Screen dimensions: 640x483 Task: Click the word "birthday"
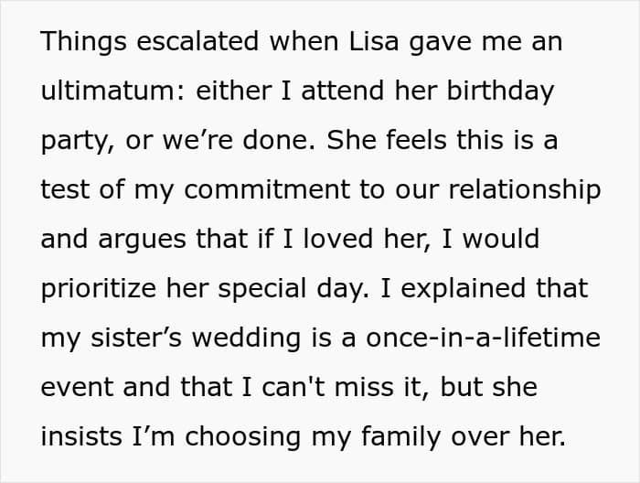coord(501,91)
